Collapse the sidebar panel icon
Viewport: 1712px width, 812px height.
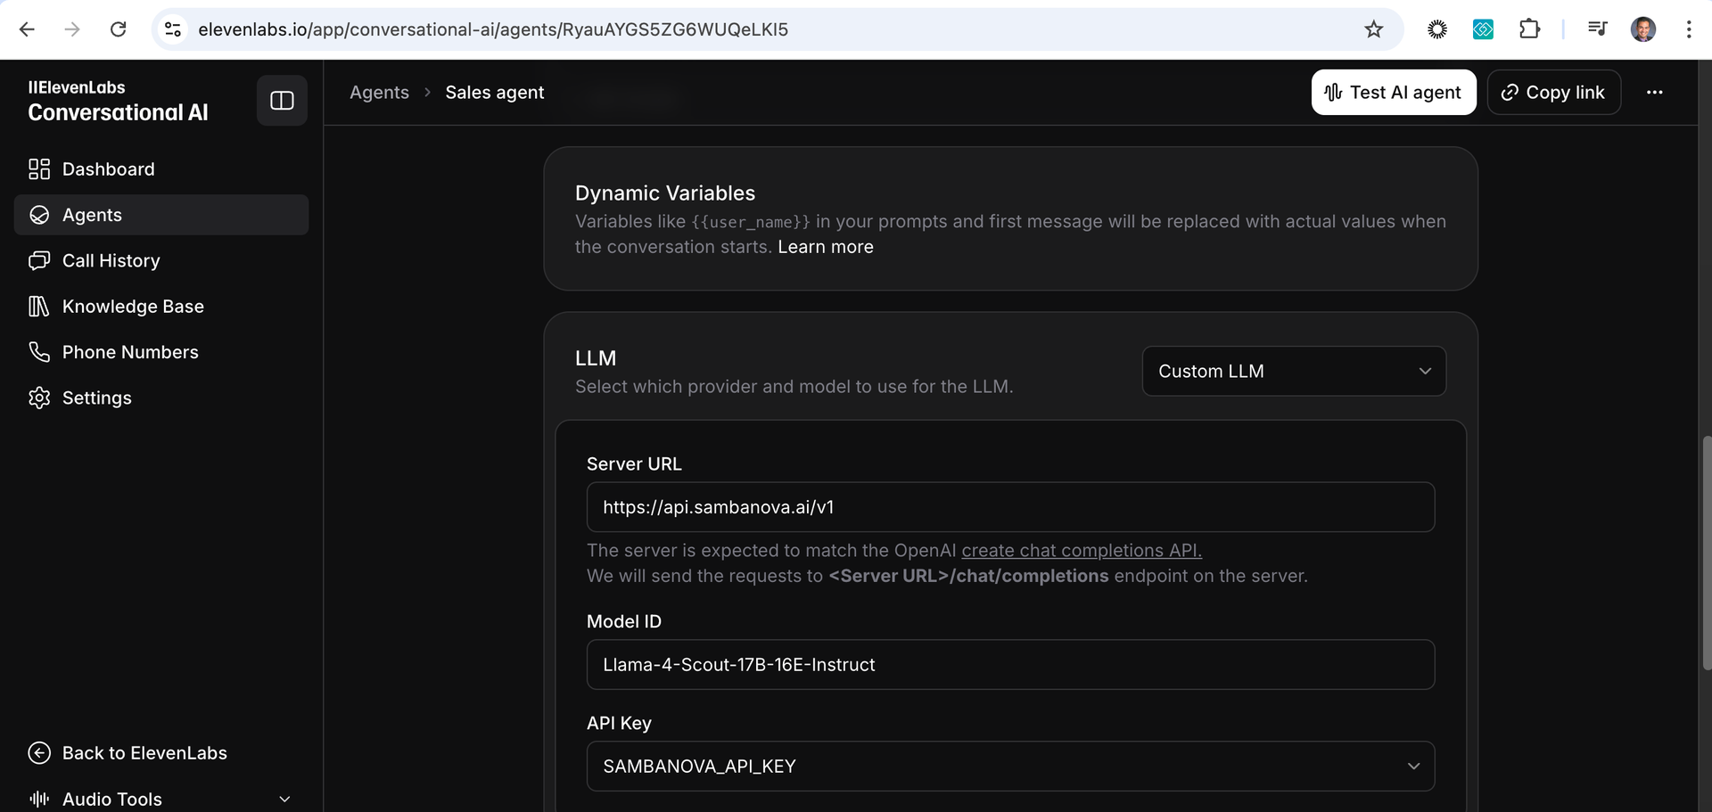coord(282,101)
